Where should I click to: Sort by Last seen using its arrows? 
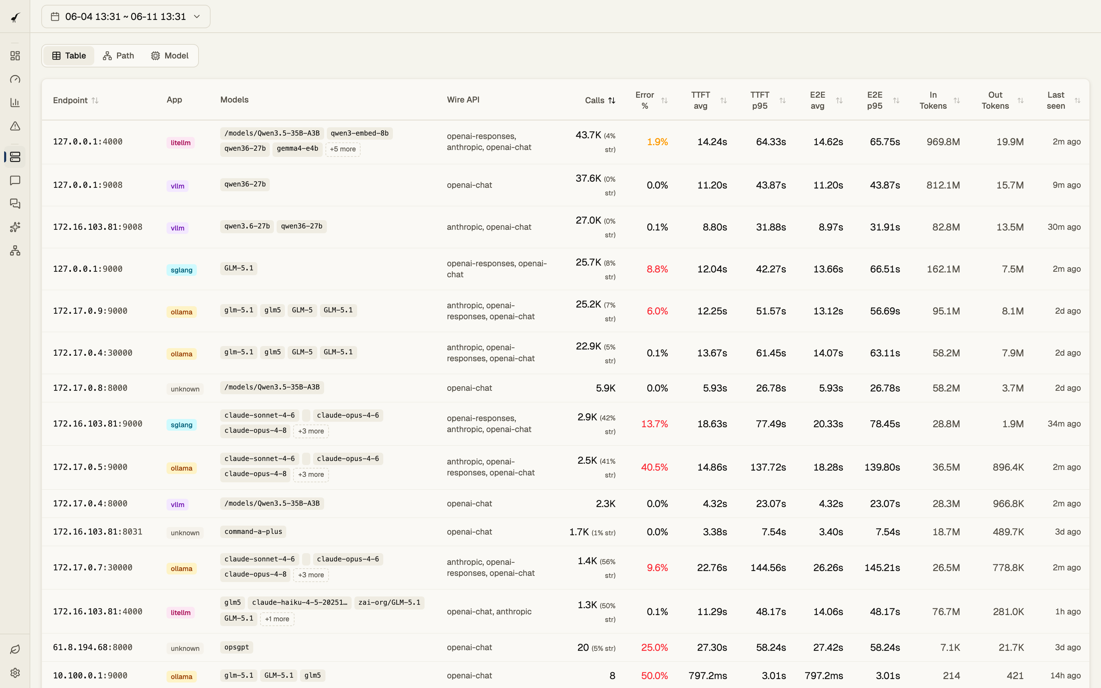click(1077, 100)
